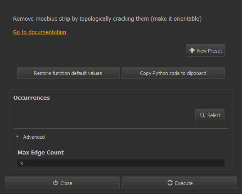Image resolution: width=242 pixels, height=194 pixels.
Task: Click the magnifier icon on Select button
Action: pos(202,115)
